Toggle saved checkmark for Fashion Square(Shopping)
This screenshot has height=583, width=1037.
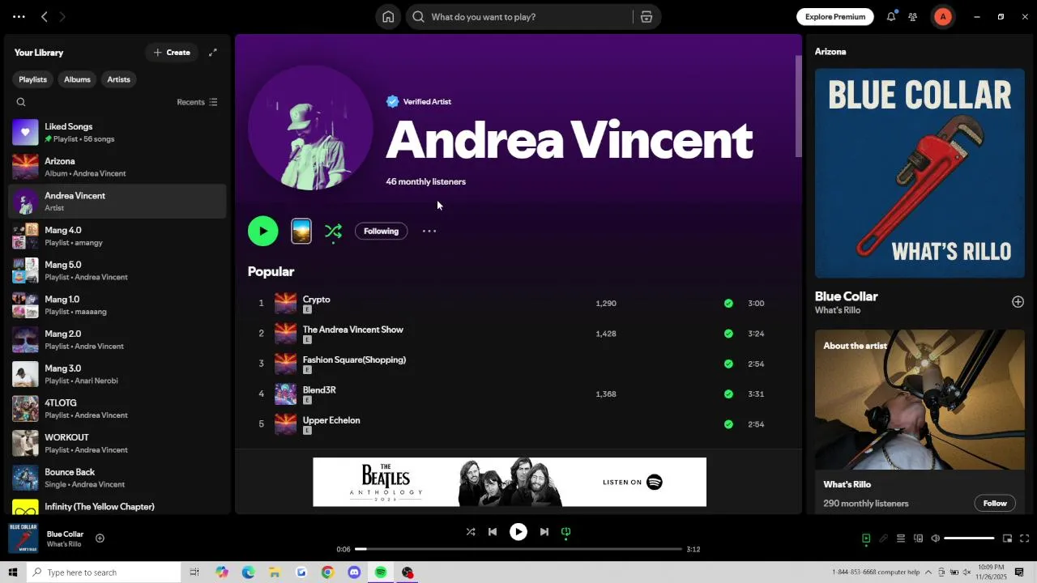(728, 364)
